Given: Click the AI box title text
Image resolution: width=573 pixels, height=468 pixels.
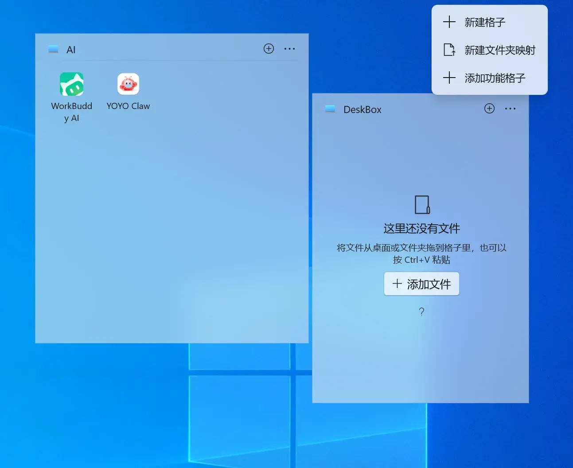Looking at the screenshot, I should (x=71, y=50).
